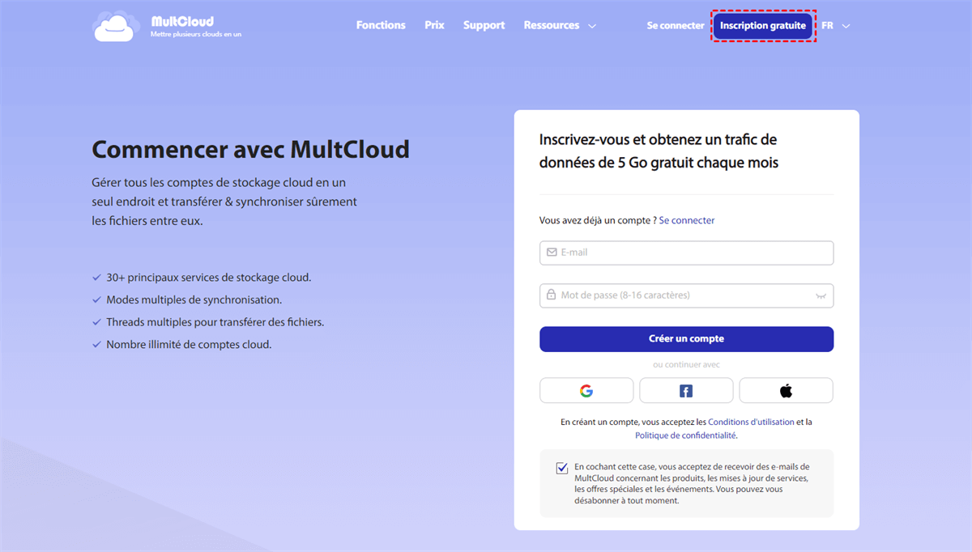The width and height of the screenshot is (972, 552).
Task: Focus the E-mail input field
Action: coord(687,253)
